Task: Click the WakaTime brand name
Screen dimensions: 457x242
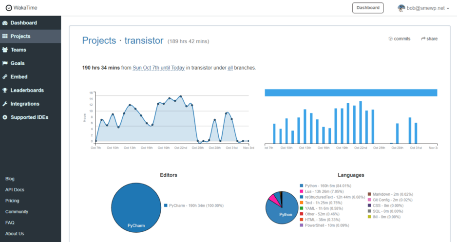Action: click(25, 8)
